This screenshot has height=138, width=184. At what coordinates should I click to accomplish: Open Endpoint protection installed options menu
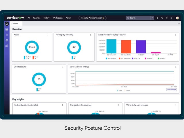(62, 105)
